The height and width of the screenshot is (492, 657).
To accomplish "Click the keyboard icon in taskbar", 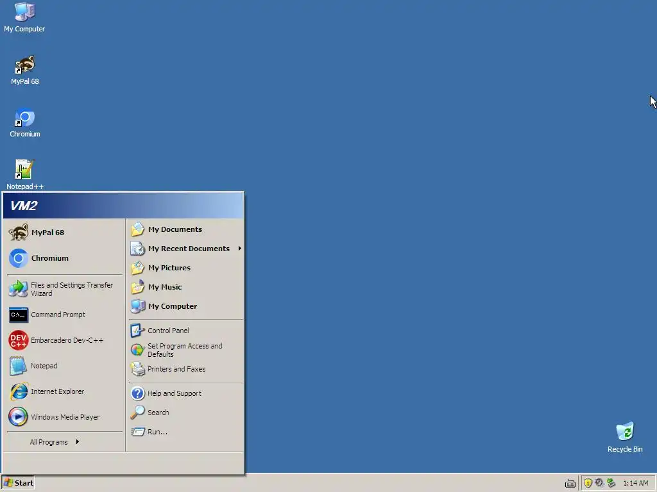I will pyautogui.click(x=570, y=483).
